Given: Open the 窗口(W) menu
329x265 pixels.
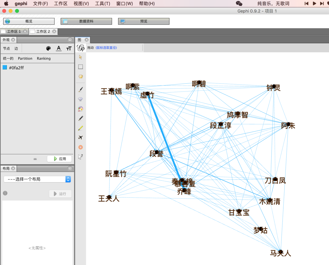Looking at the screenshot, I should [124, 3].
